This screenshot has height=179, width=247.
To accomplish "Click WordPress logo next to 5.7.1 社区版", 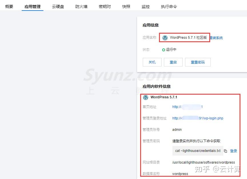I will coord(165,38).
